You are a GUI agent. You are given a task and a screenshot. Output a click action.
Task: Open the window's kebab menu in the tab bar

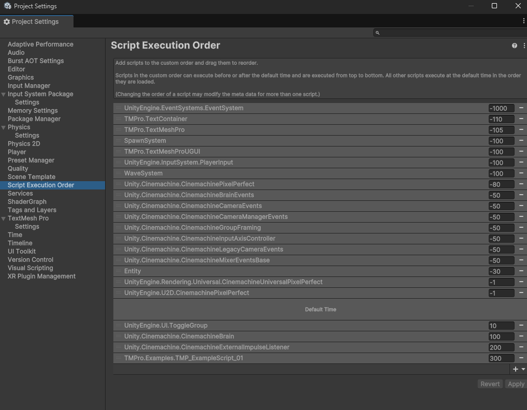click(x=524, y=21)
